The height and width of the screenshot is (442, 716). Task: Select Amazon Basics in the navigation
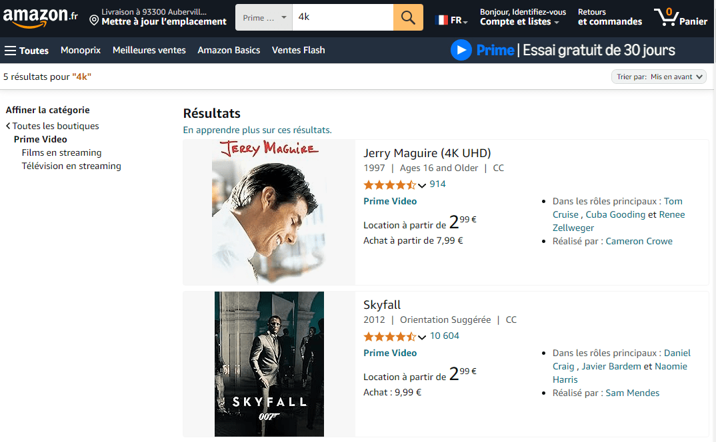(x=229, y=50)
